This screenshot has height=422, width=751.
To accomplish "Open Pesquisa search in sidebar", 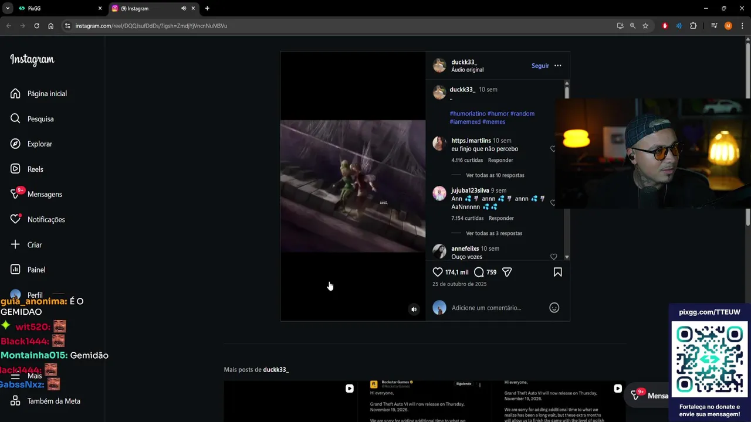I will point(32,119).
